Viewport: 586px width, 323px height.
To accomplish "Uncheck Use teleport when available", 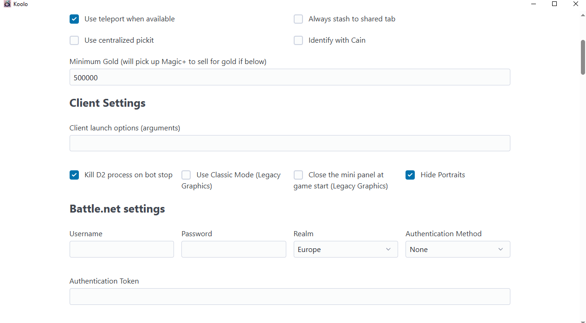I will click(x=74, y=19).
